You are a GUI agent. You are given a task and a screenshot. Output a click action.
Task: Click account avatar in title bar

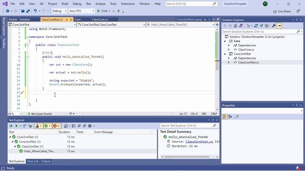click(x=265, y=4)
